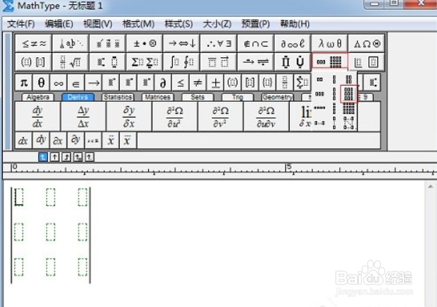Open the fraction and radical templates palette
The width and height of the screenshot is (437, 307).
coord(71,62)
